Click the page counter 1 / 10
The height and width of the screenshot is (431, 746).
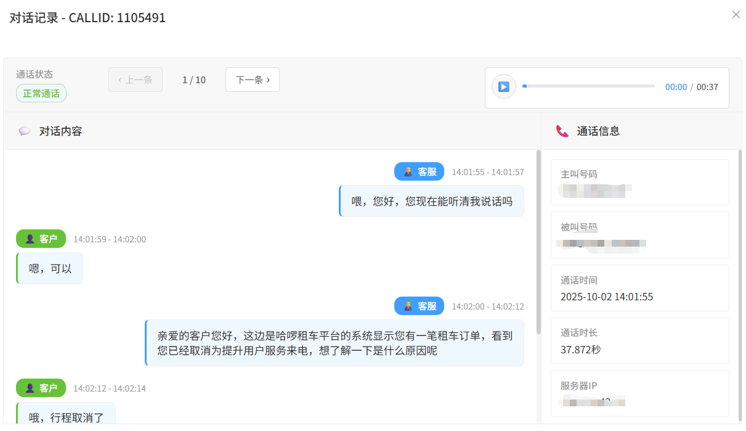click(194, 80)
